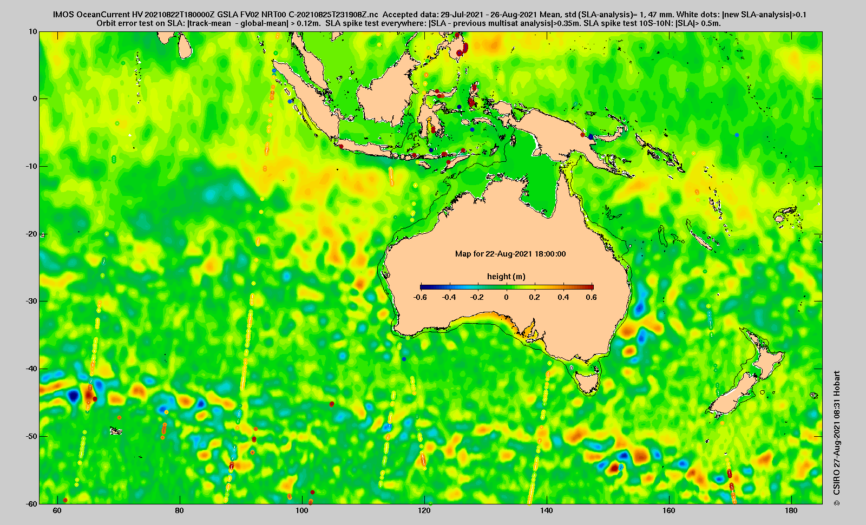The image size is (866, 525).
Task: Click latitude axis label 10
Action: click(34, 32)
